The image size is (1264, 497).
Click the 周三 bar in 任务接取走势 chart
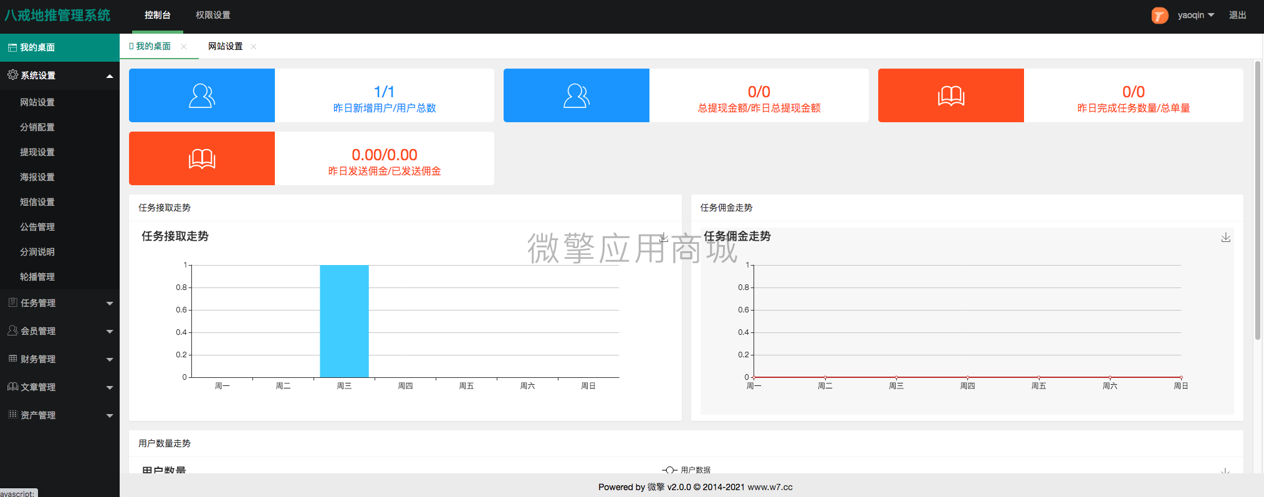pos(344,321)
